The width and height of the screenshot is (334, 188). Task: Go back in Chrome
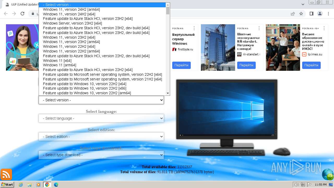click(x=6, y=14)
